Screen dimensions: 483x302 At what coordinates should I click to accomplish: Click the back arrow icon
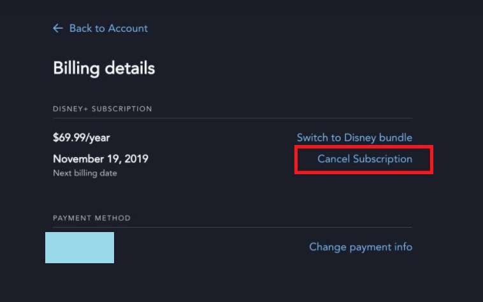tap(58, 28)
